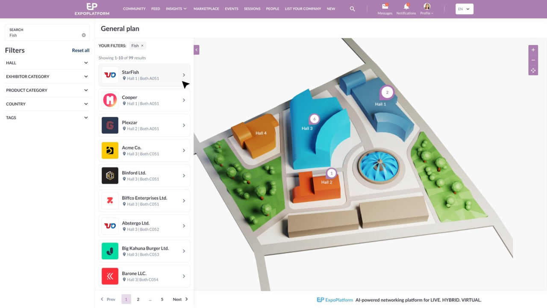Expand the Hall filter

(47, 63)
